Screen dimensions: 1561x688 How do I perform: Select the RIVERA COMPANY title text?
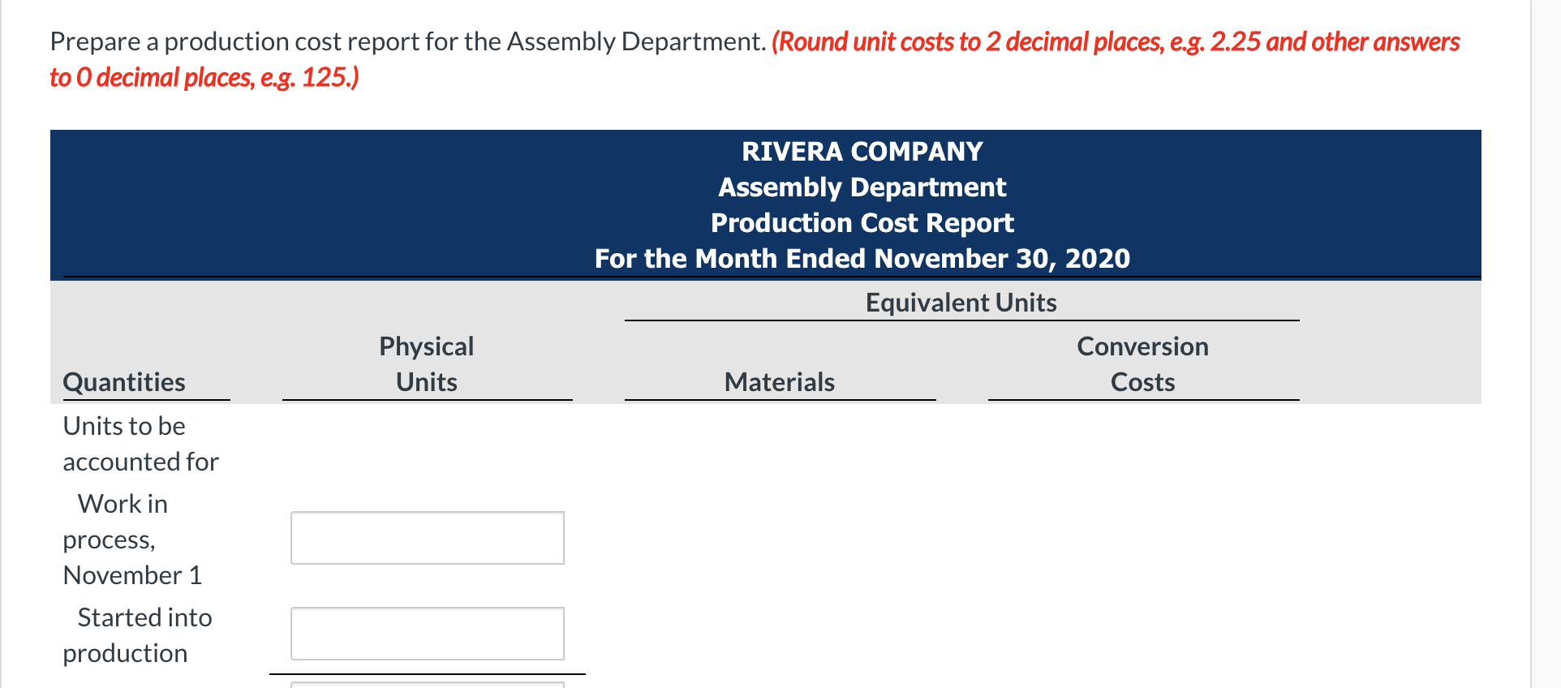point(861,150)
